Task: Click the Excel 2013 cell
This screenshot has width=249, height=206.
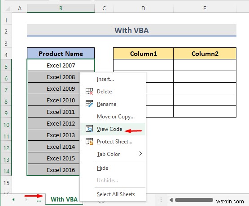Action: click(x=53, y=135)
